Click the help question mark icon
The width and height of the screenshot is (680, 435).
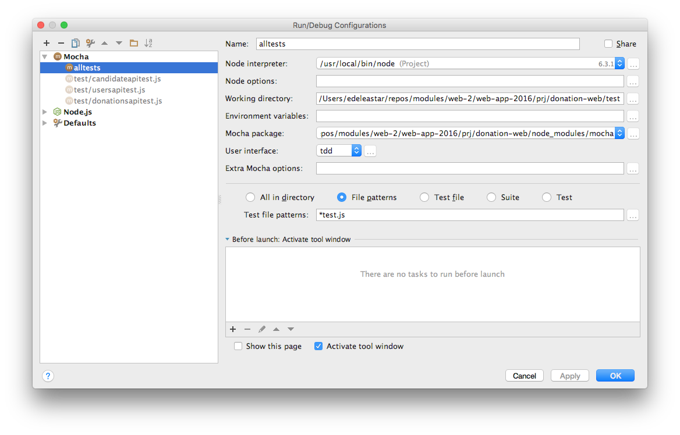pos(48,376)
